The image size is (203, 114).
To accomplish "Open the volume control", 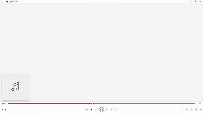I will (x=187, y=110).
